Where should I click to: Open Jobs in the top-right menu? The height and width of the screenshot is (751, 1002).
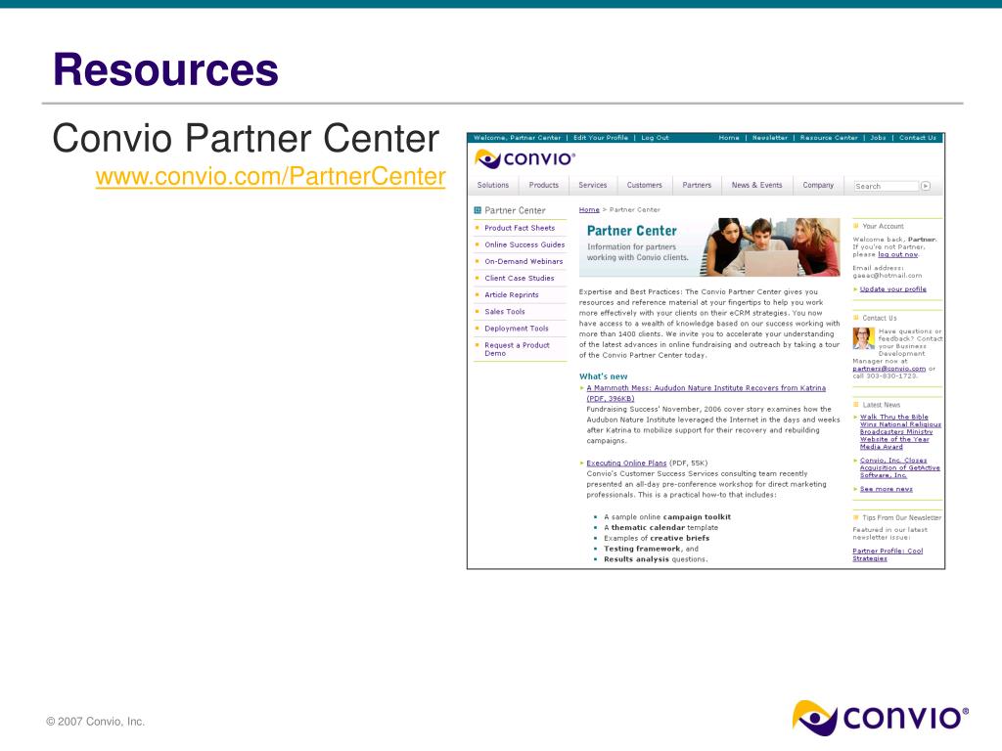pyautogui.click(x=878, y=137)
